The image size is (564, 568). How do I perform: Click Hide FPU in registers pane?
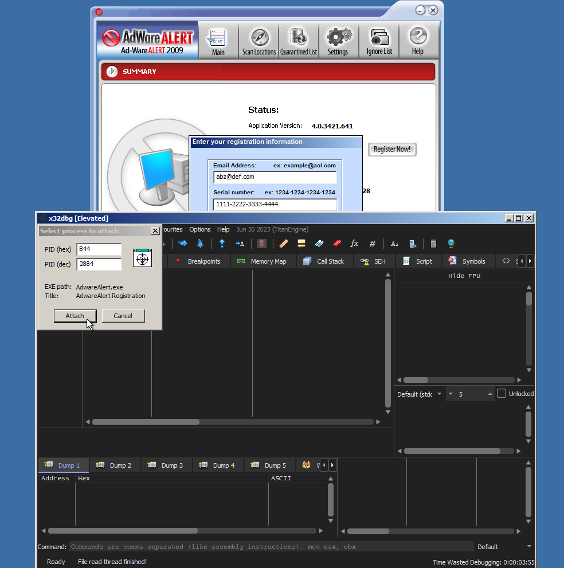pos(464,276)
